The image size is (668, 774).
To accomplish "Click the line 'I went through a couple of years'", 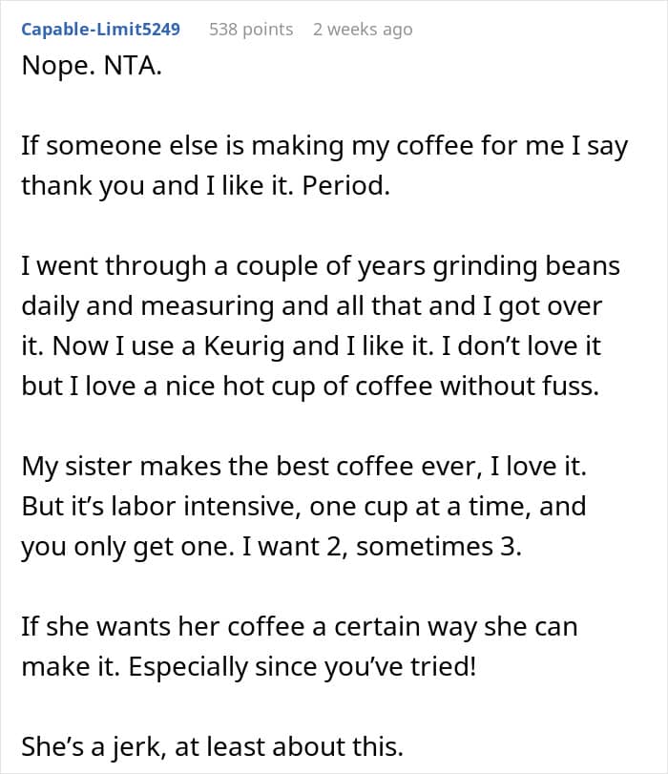I will coord(321,266).
